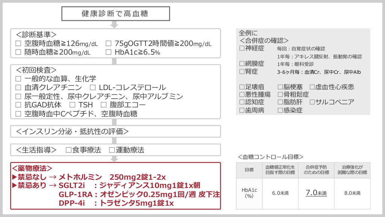Screen dimensions: 385x217
Task: Tick the 運動療法 checkbox
Action: [112, 150]
